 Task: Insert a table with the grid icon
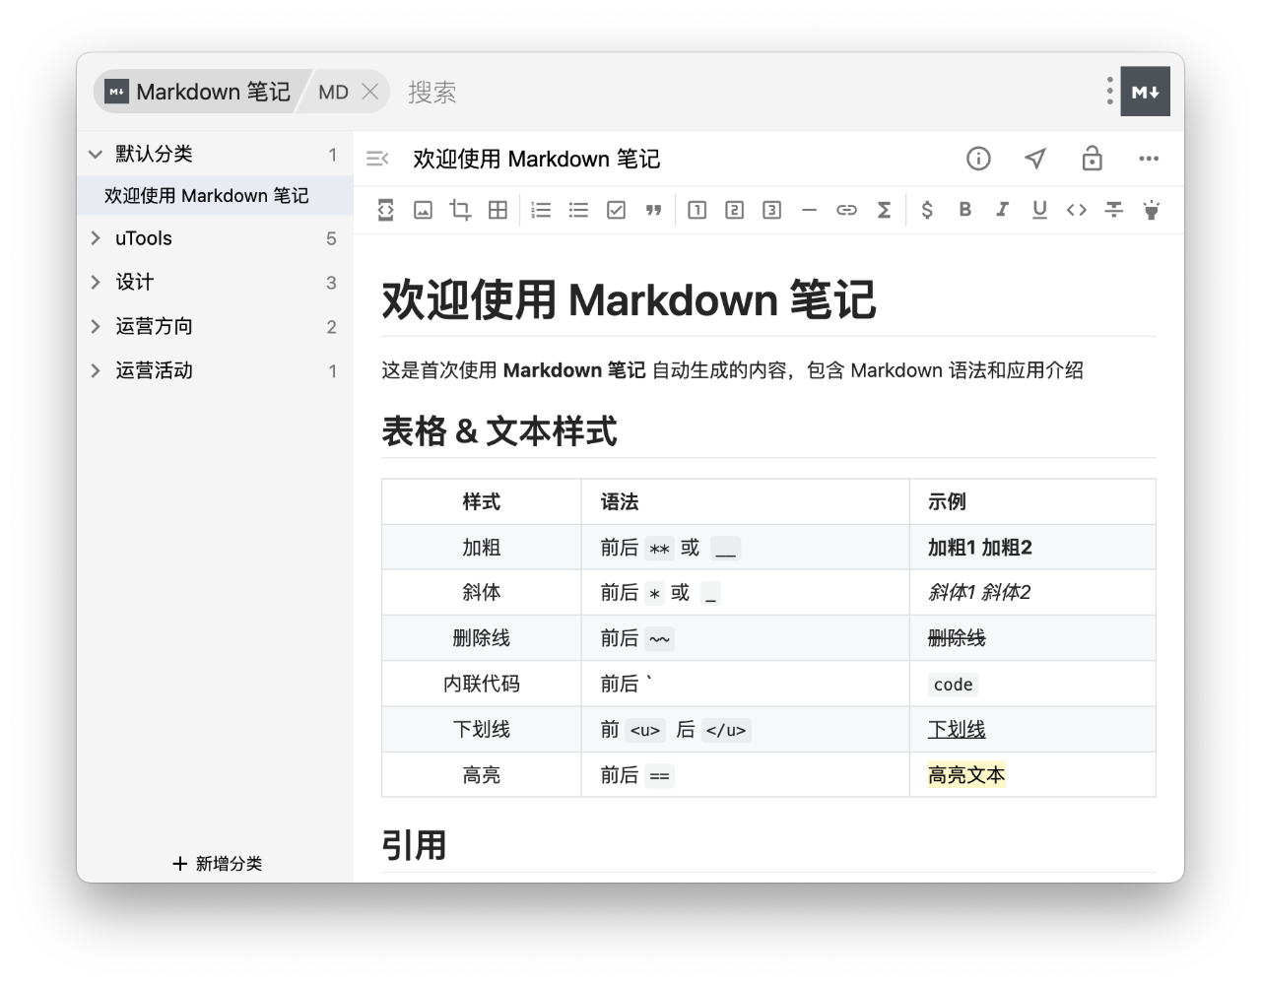click(x=498, y=210)
